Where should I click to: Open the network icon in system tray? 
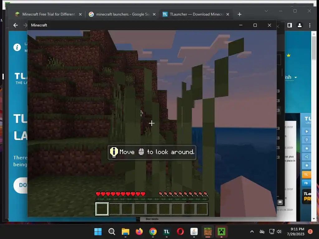point(272,232)
